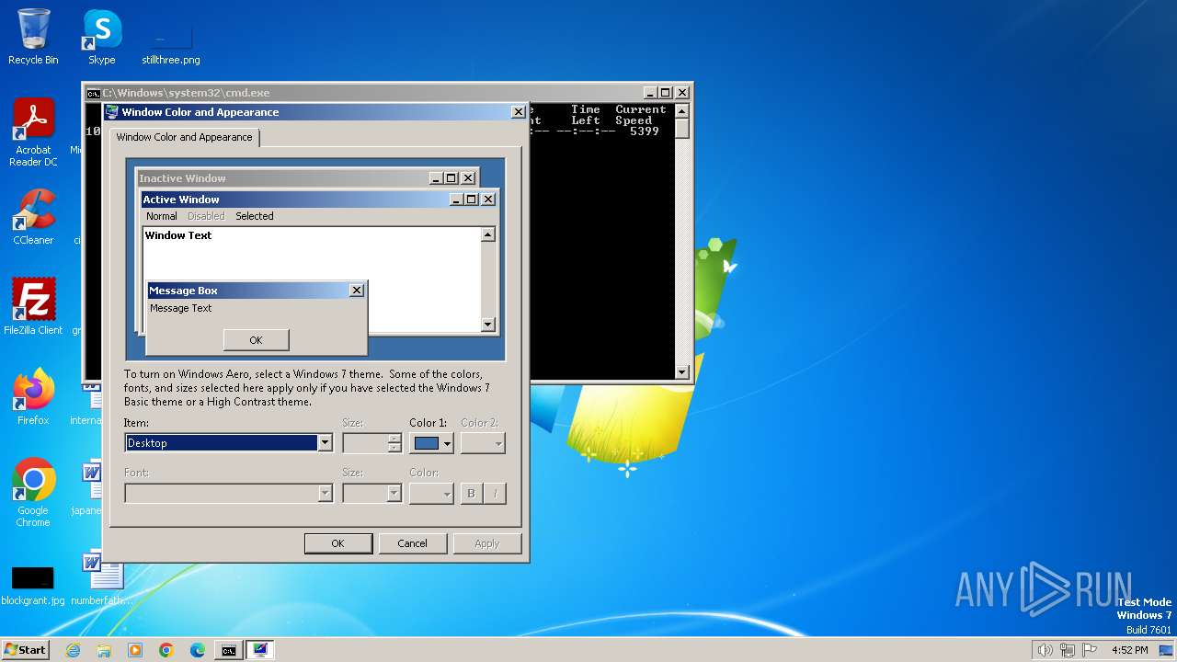Launch Firefox from the desktop
Image resolution: width=1177 pixels, height=662 pixels.
click(33, 397)
